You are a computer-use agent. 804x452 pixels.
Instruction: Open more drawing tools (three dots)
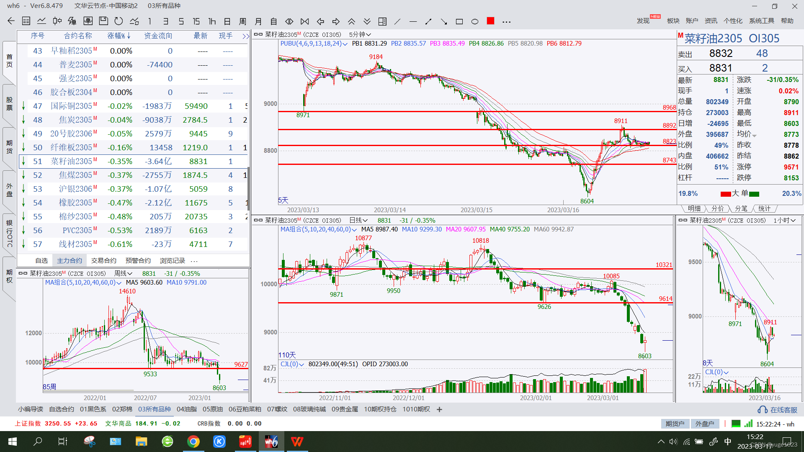(506, 22)
